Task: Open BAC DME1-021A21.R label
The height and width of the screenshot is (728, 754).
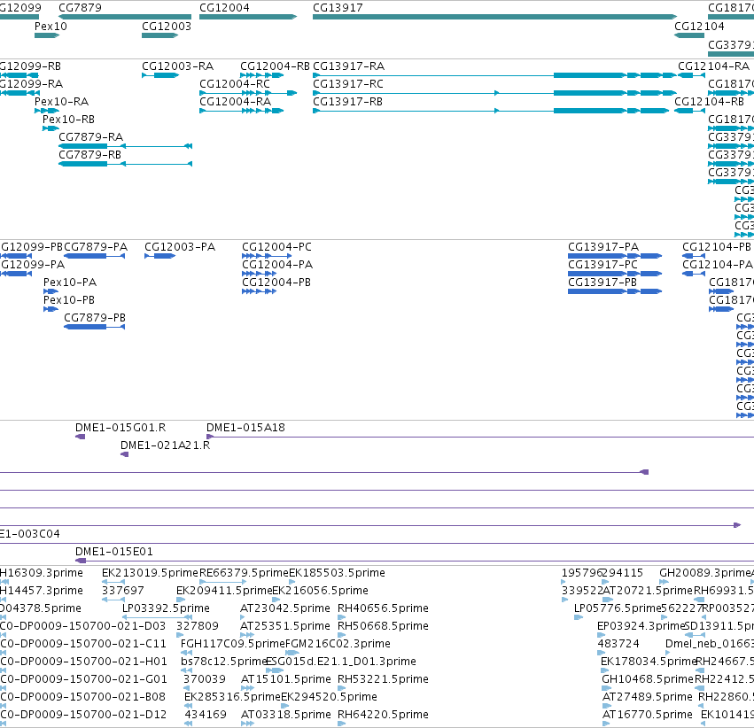Action: coord(165,445)
